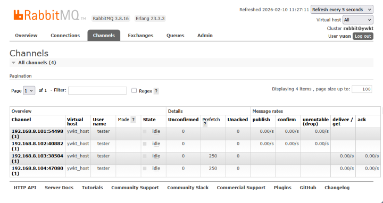Sort by the confirm rate column header
383x203 pixels.
click(x=287, y=120)
